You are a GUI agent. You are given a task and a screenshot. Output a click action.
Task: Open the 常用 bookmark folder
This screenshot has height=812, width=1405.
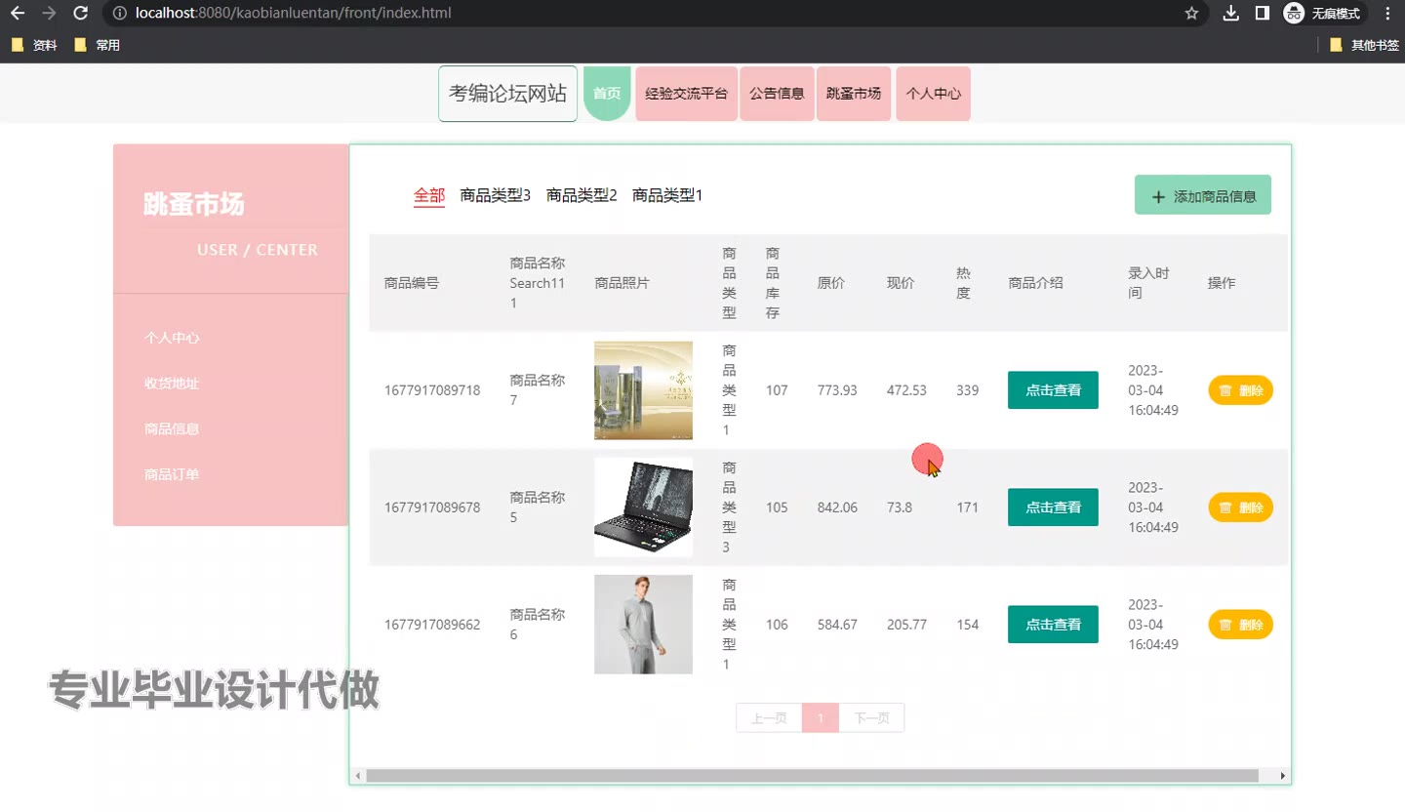click(x=98, y=45)
